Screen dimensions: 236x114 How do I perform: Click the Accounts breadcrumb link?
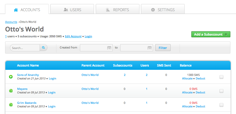pos(11,22)
